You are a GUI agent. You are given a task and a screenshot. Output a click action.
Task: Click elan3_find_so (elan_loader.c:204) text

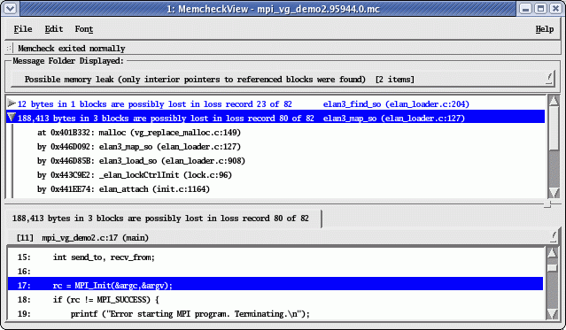pyautogui.click(x=396, y=104)
